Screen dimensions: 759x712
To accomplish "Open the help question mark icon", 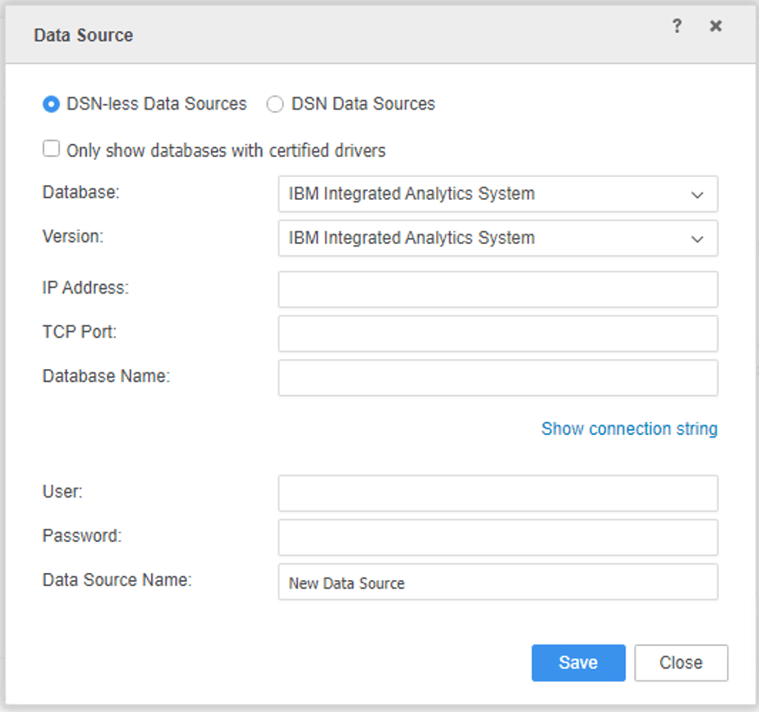I will [677, 27].
